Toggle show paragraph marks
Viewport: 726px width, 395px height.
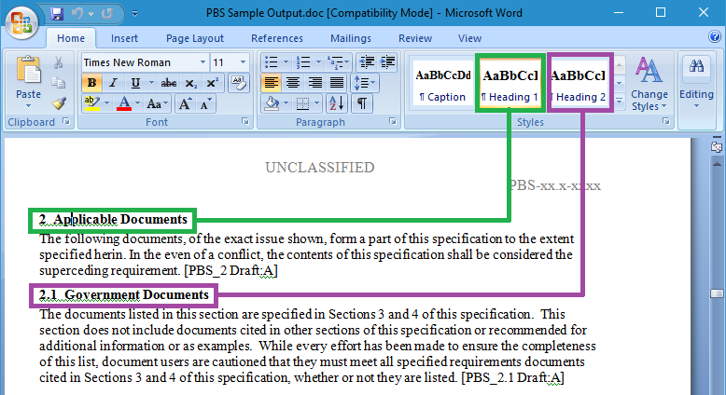362,103
